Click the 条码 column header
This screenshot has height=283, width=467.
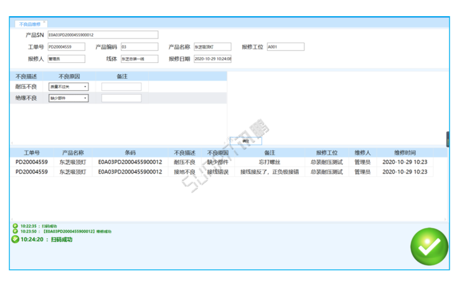click(x=130, y=152)
